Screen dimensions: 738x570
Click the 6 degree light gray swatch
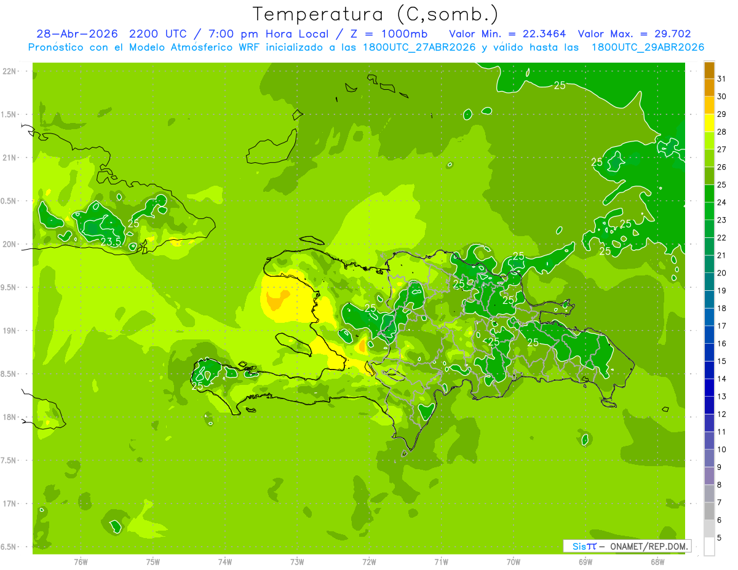coord(709,511)
